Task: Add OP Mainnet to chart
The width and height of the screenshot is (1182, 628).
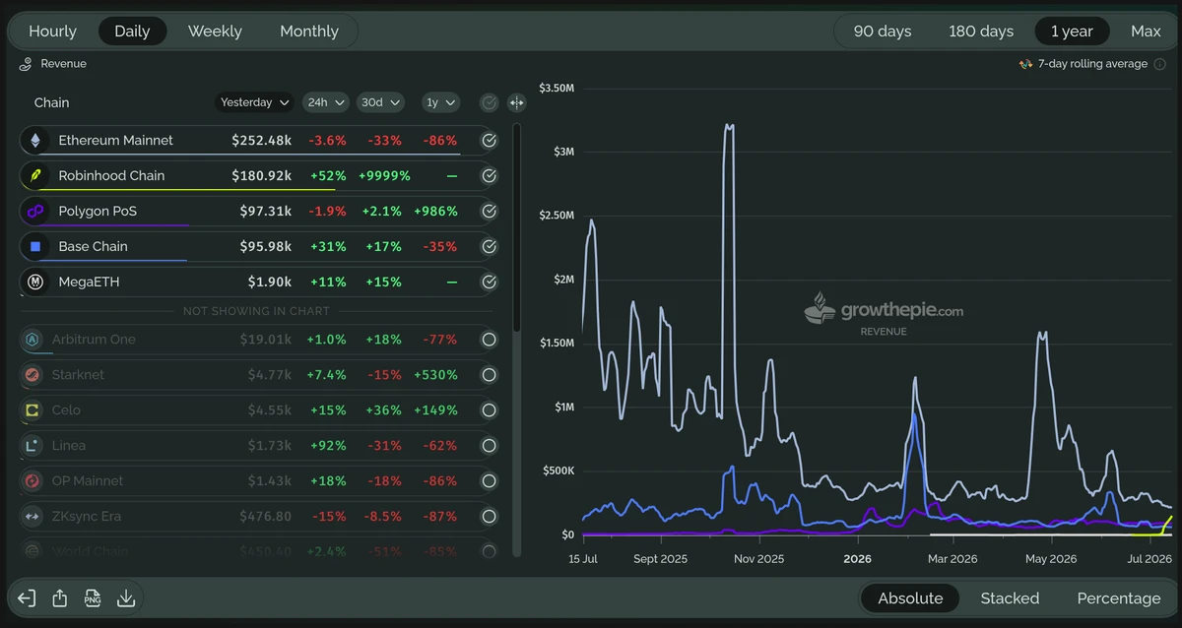Action: click(x=489, y=481)
